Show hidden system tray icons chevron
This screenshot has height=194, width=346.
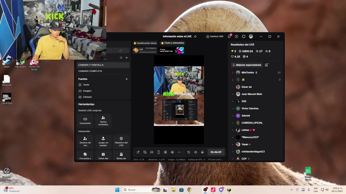[291, 190]
